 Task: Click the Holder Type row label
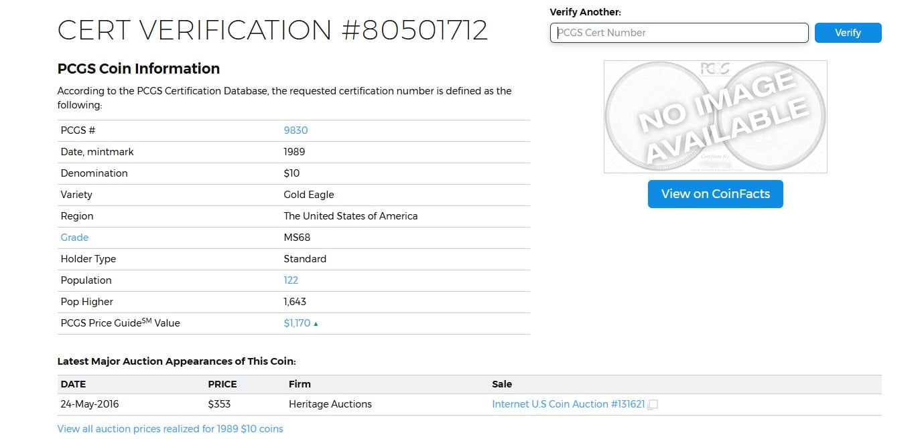88,259
